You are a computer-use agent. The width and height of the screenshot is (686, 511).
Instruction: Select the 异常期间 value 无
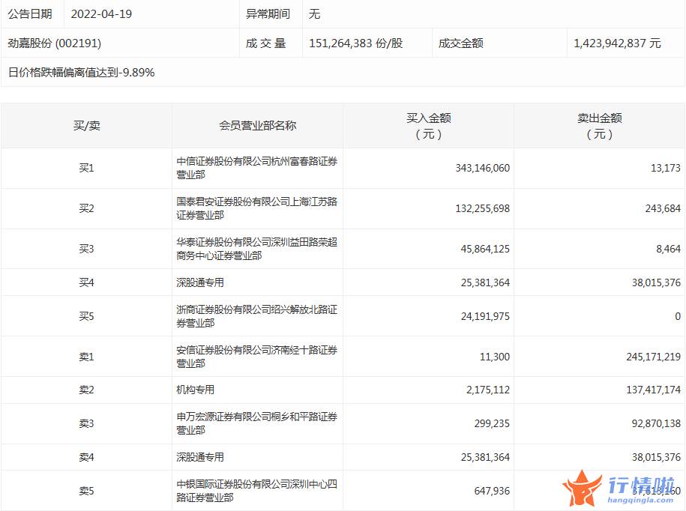314,14
